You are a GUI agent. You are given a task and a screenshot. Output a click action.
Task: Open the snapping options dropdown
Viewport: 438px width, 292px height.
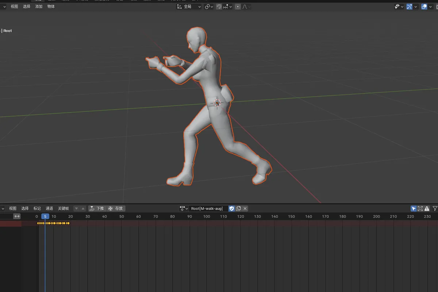point(227,7)
